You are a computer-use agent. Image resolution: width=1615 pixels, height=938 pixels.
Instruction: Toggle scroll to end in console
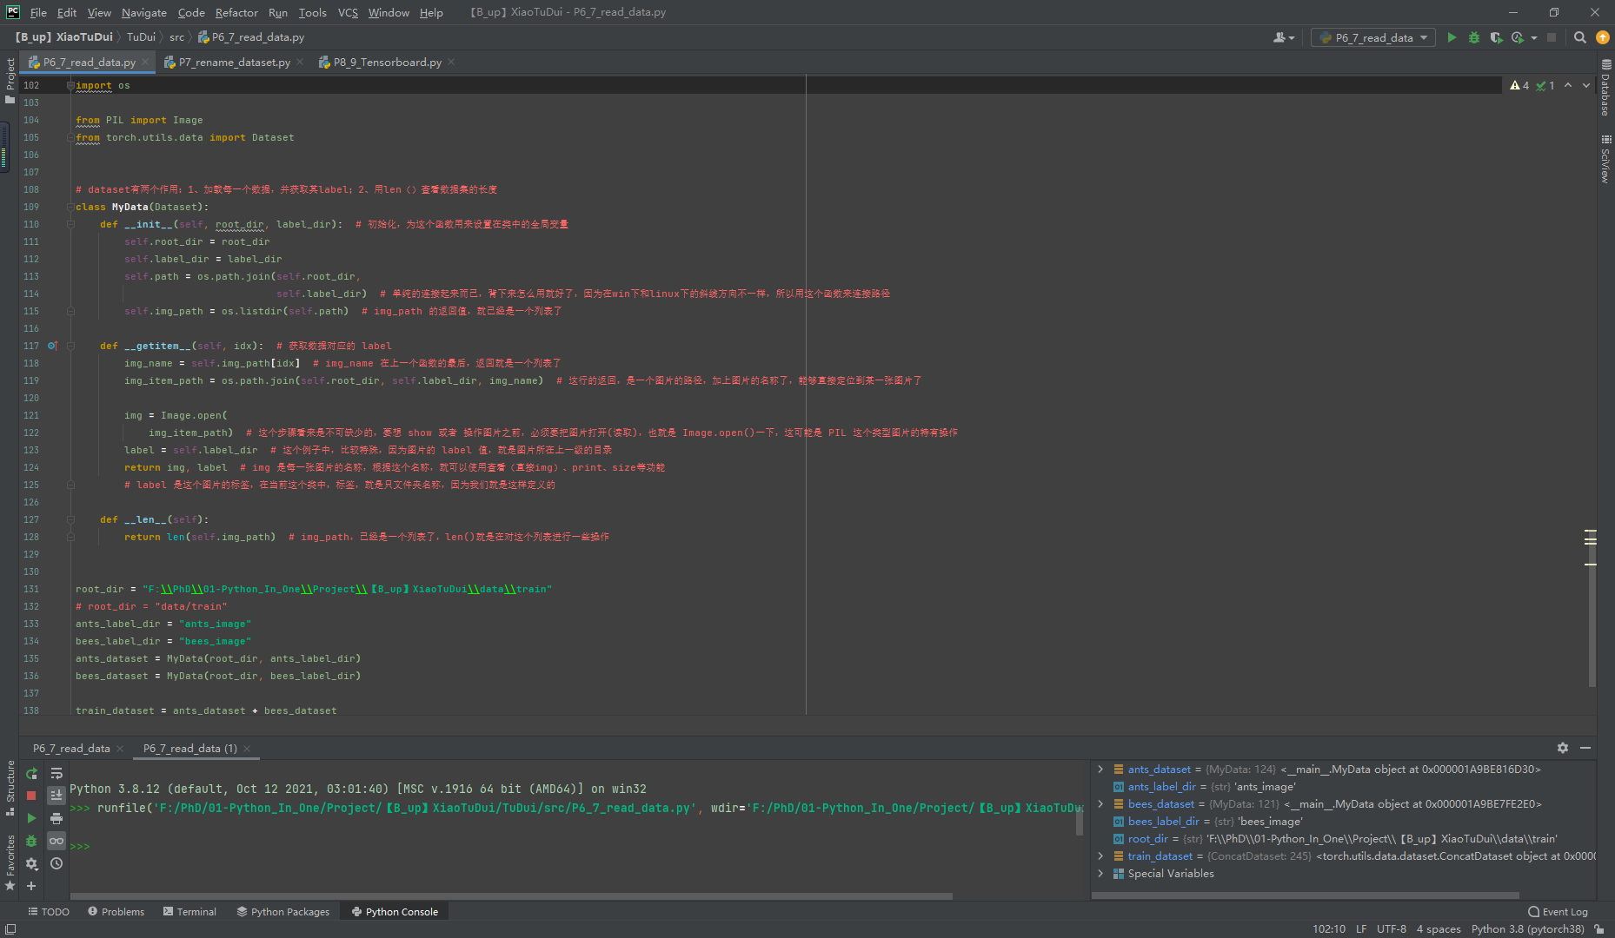[56, 796]
